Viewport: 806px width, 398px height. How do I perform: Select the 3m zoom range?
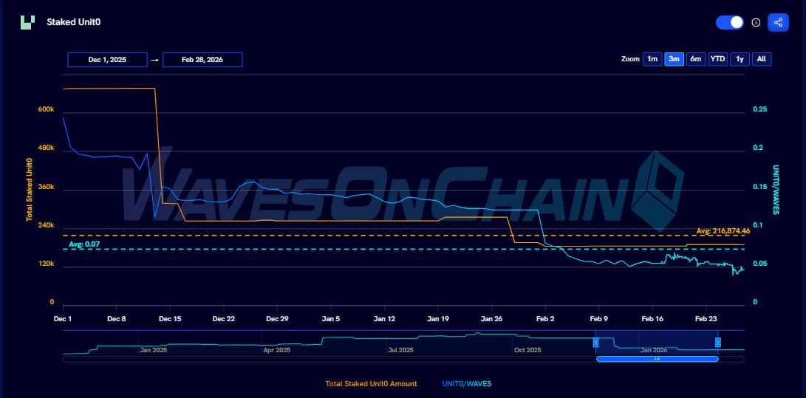pos(673,59)
